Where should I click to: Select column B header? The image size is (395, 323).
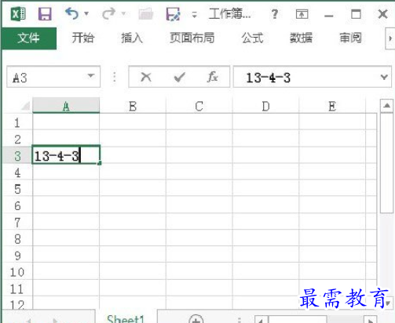click(x=133, y=106)
